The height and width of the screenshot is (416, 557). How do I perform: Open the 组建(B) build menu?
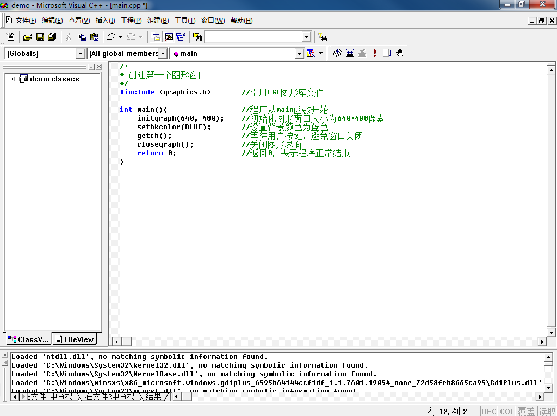tap(158, 21)
